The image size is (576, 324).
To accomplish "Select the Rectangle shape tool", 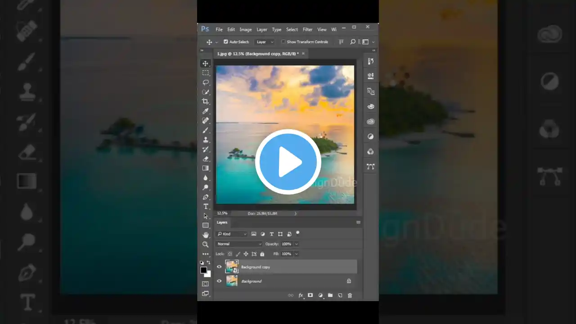I will point(206,225).
